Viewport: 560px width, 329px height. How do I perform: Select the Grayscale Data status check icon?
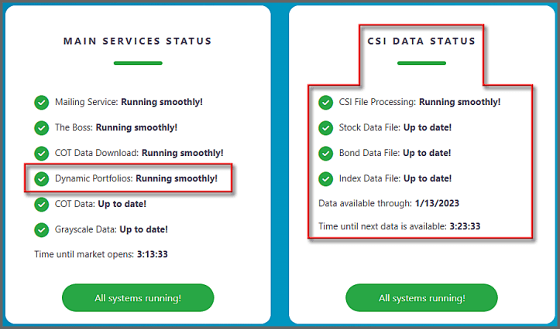tap(41, 229)
